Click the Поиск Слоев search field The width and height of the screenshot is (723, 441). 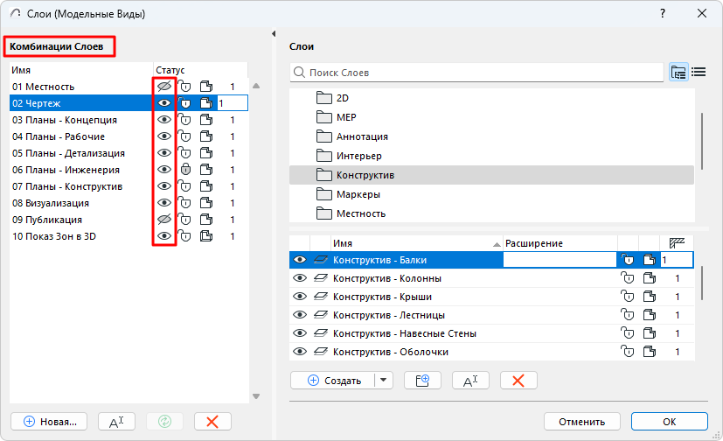[476, 72]
